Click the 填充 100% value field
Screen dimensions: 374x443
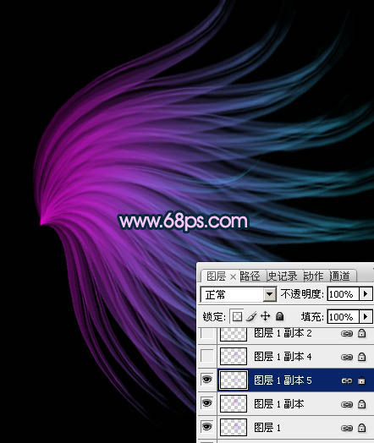pos(344,317)
